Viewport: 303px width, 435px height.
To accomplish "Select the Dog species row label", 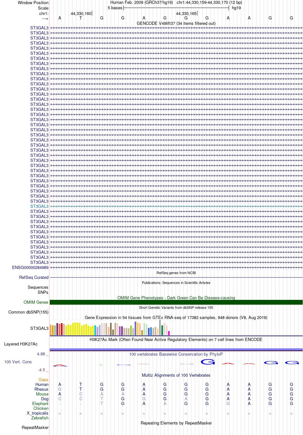I will point(45,399).
